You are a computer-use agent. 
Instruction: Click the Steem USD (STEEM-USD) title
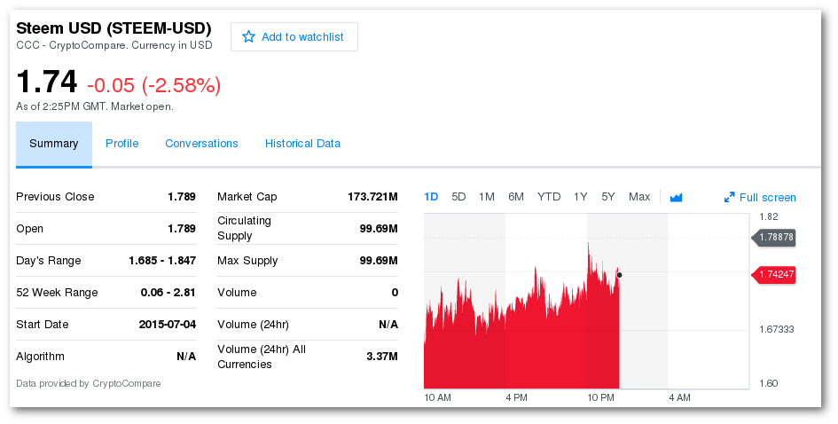coord(114,27)
